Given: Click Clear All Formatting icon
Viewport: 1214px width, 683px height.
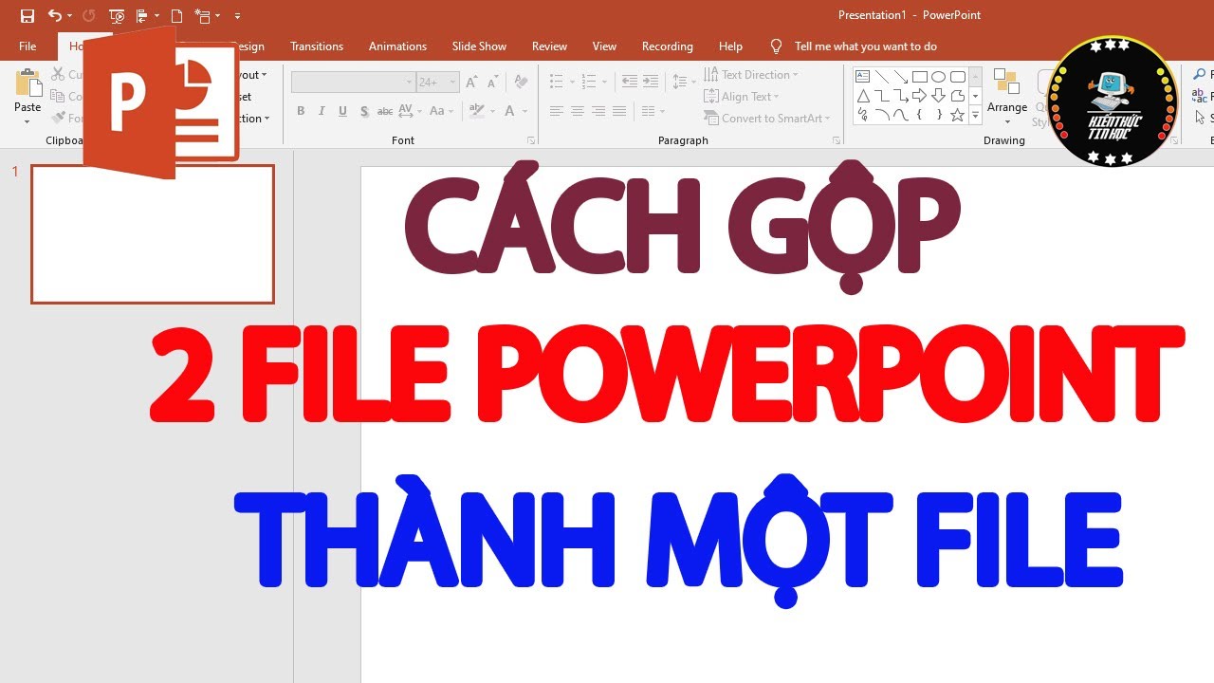Looking at the screenshot, I should [x=521, y=83].
